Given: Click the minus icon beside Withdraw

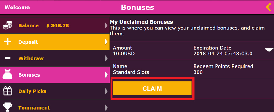Looking at the screenshot, I should pyautogui.click(x=8, y=58).
